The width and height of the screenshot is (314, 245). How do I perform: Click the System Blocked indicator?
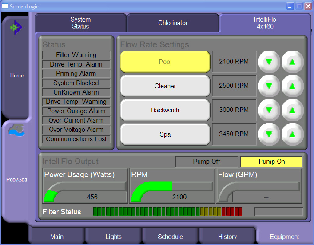(x=76, y=83)
